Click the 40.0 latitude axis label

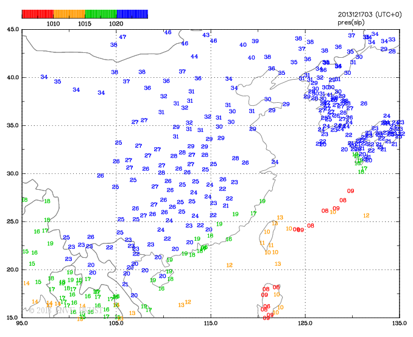(13, 77)
